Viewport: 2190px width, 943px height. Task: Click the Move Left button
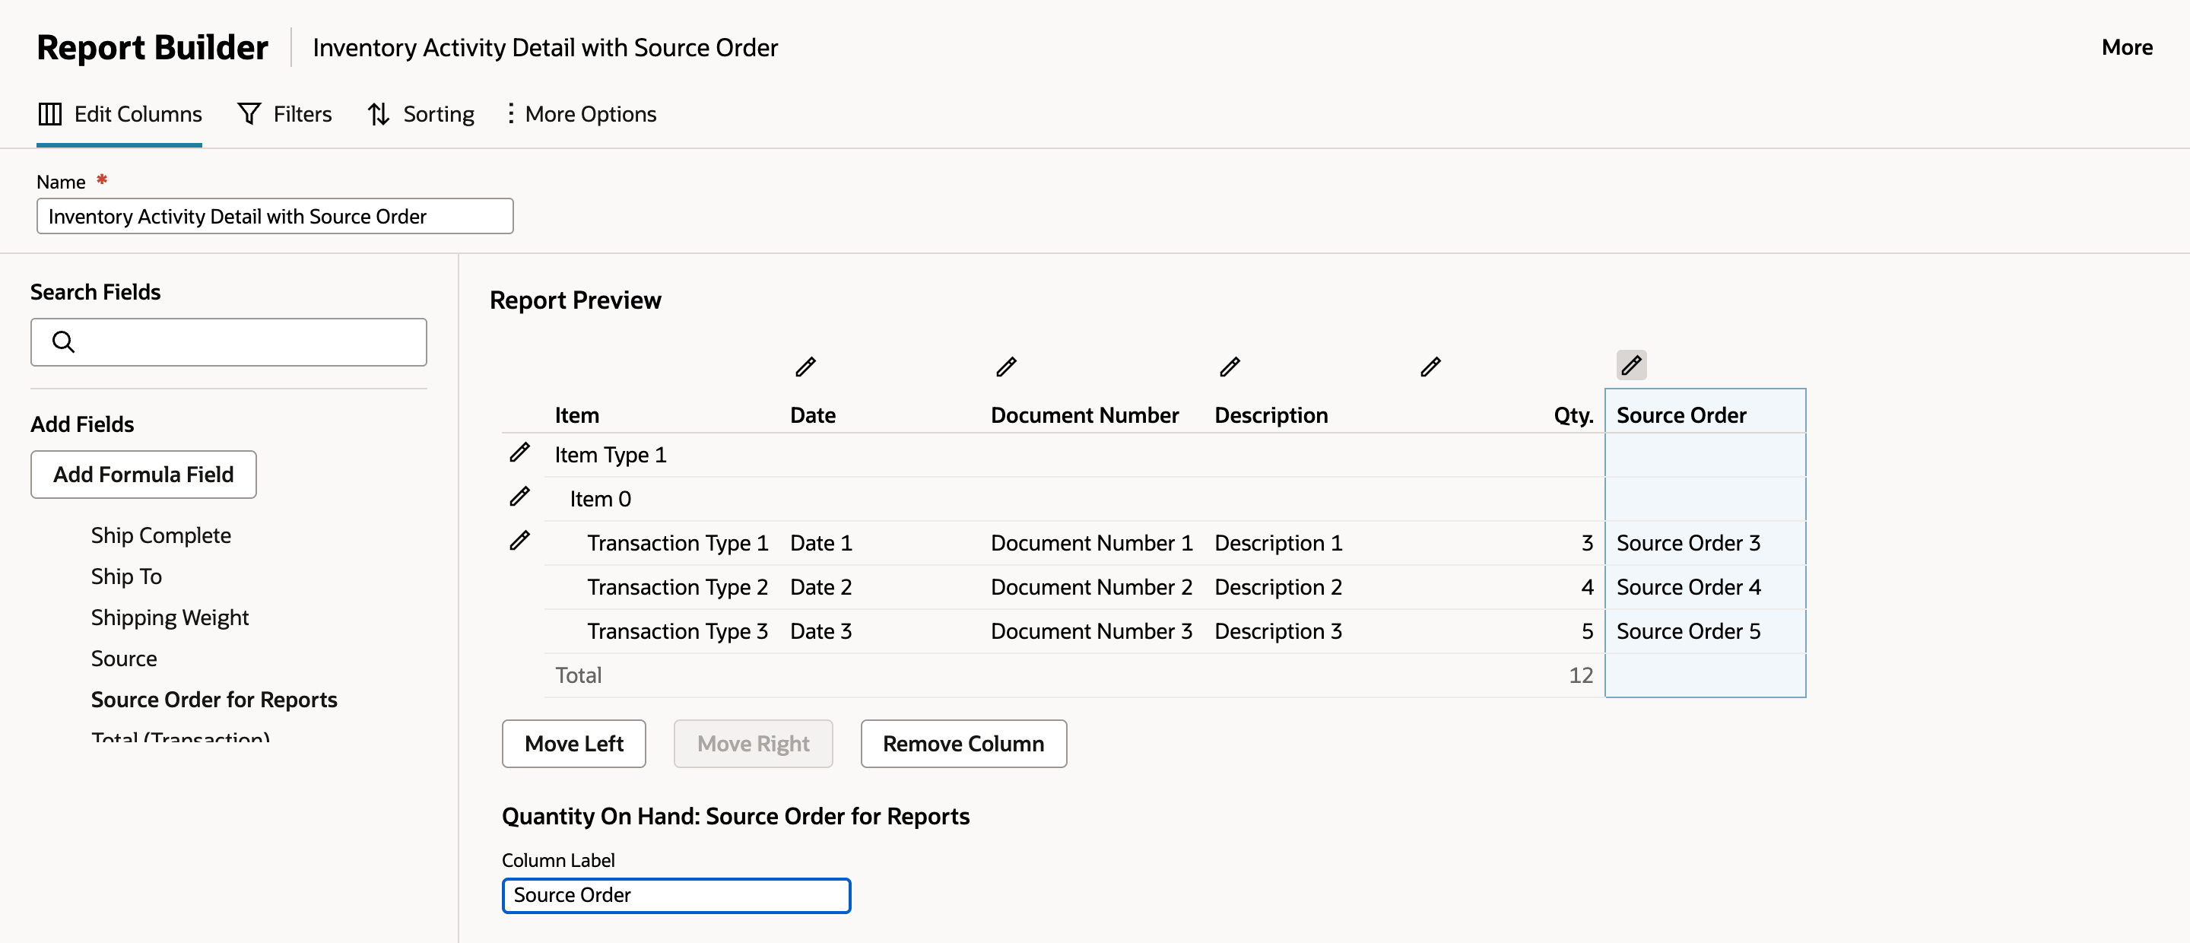click(x=574, y=744)
